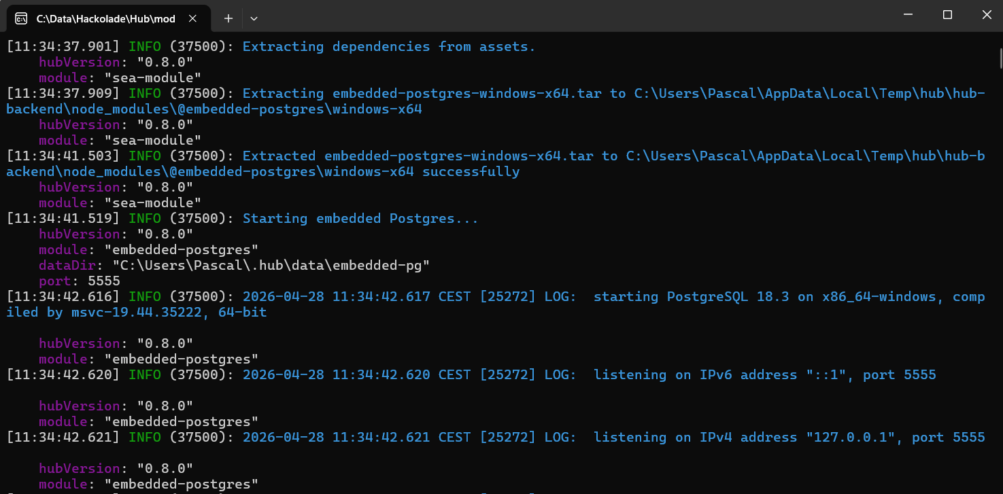The height and width of the screenshot is (494, 1003).
Task: Click the 'Starting embedded Postgres...' log message
Action: [x=360, y=219]
